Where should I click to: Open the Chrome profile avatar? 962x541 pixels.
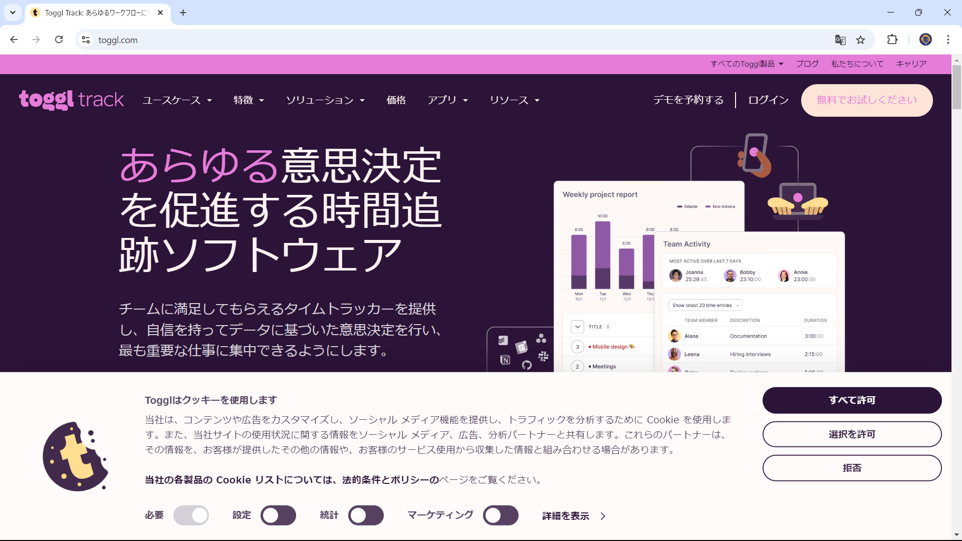click(925, 40)
